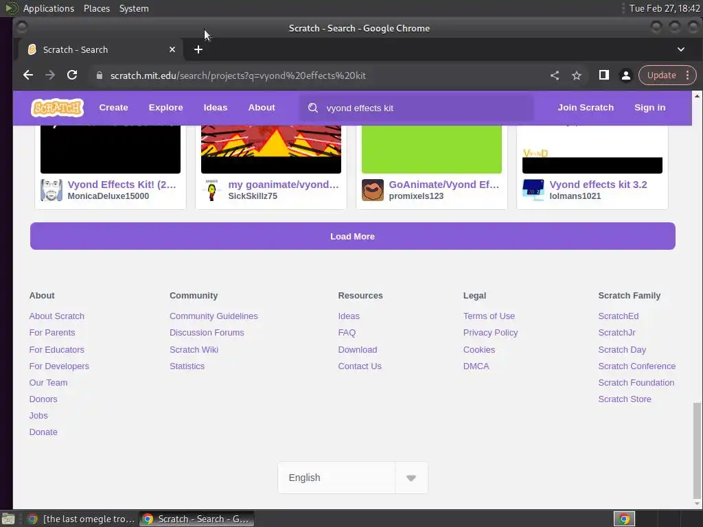Click the Chrome Update button
Screen dimensions: 703x527
coord(661,75)
